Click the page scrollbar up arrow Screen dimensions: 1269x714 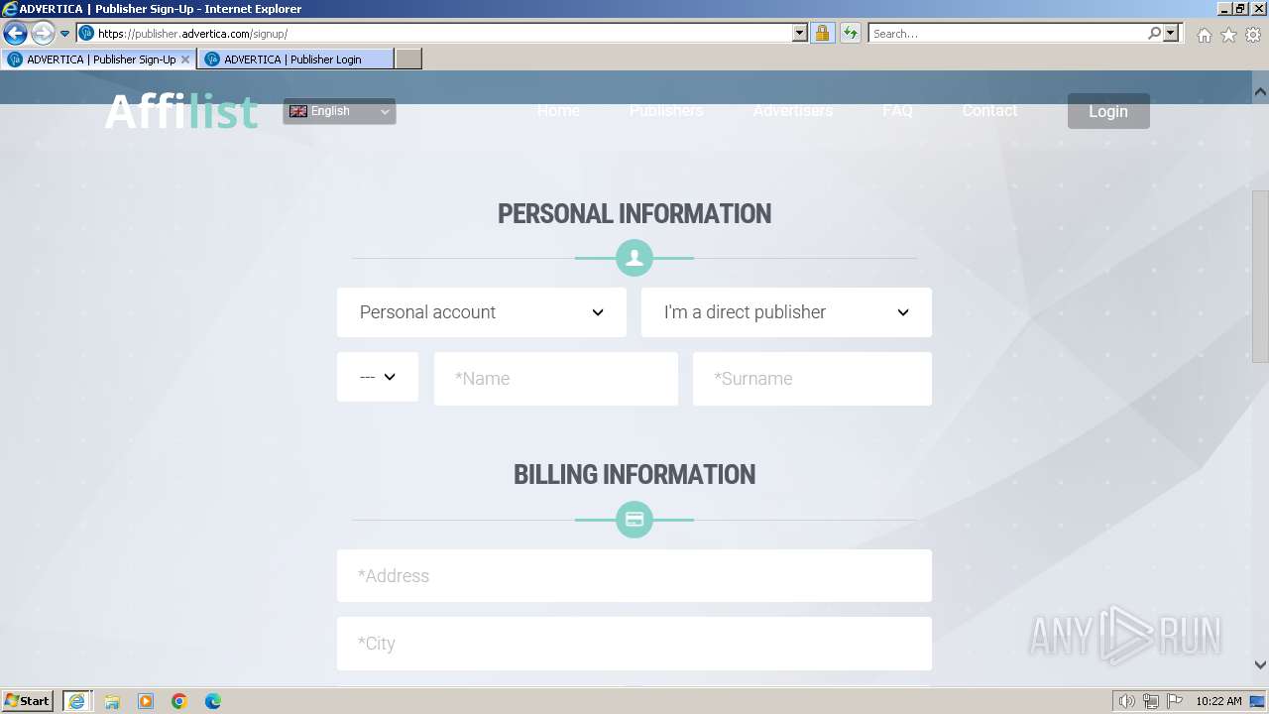1260,92
